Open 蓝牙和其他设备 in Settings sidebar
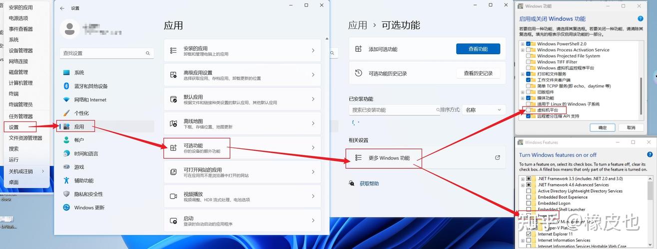 click(x=106, y=86)
